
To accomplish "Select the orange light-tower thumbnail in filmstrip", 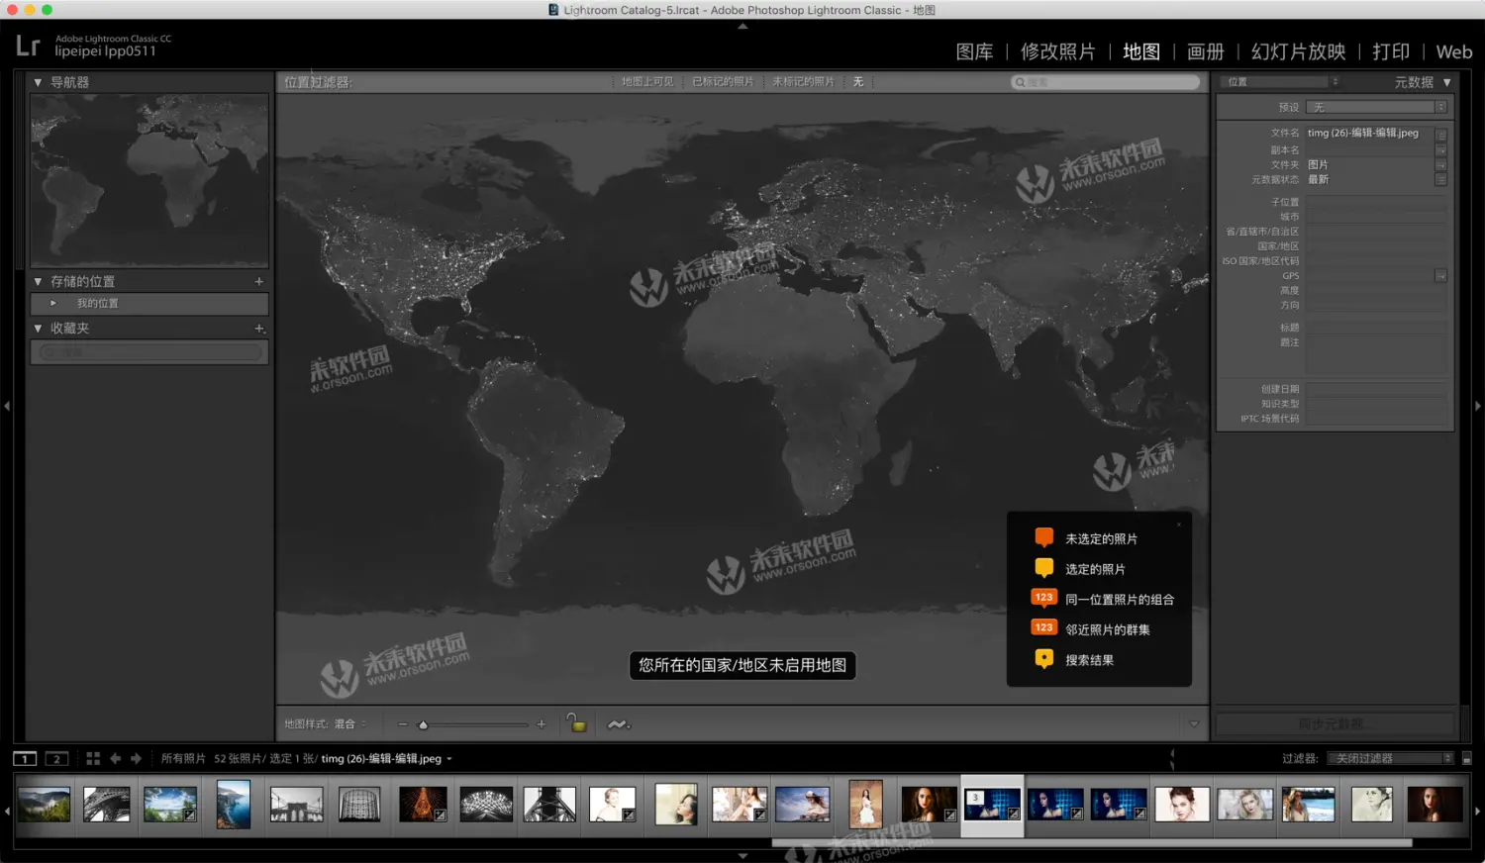I will (x=423, y=804).
